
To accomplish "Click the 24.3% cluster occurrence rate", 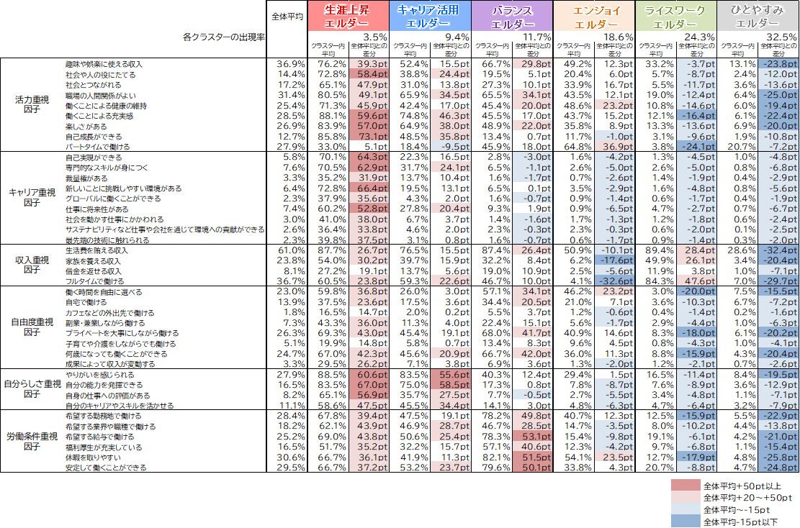I will (700, 37).
